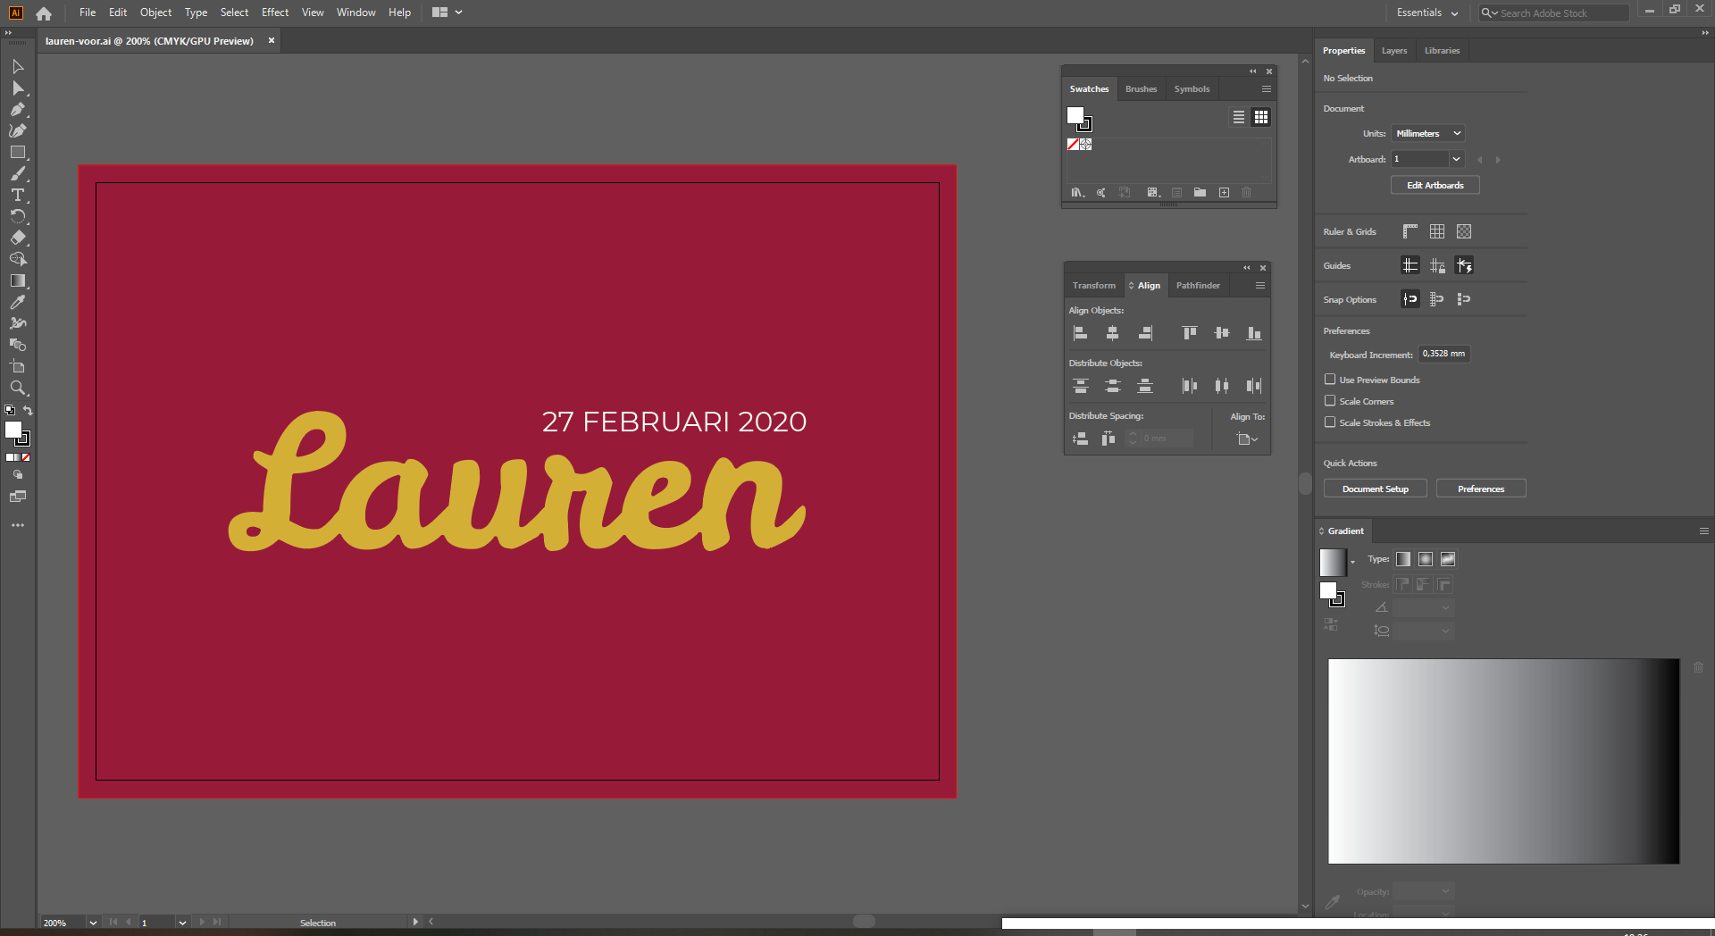Select the Pen tool
Viewport: 1715px width, 936px height.
coord(18,109)
